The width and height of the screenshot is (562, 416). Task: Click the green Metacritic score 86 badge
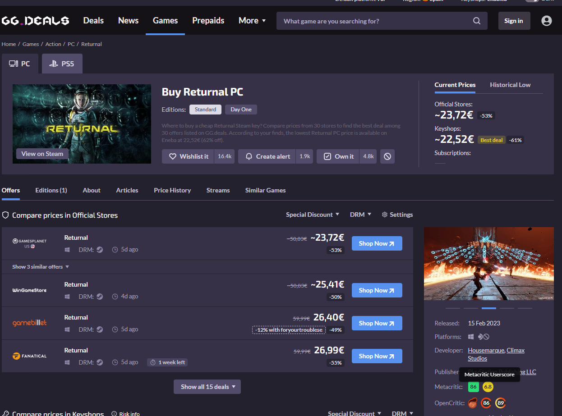pyautogui.click(x=473, y=387)
